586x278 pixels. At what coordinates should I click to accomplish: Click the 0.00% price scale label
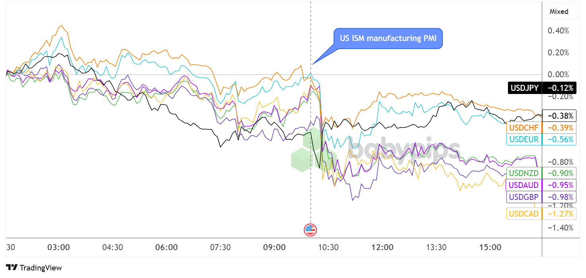[x=559, y=74]
